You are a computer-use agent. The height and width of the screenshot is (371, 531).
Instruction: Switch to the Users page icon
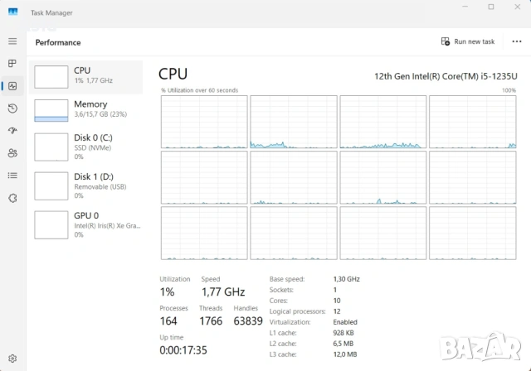pos(12,152)
